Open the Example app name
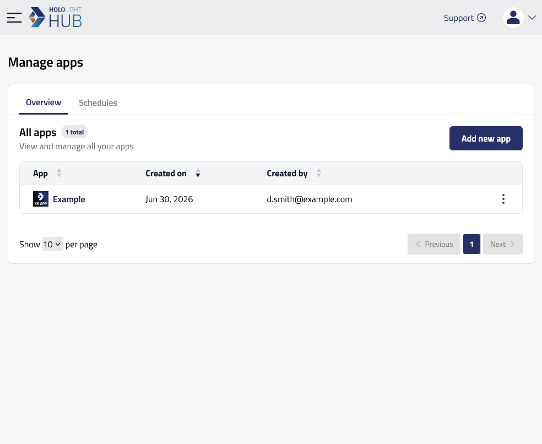 coord(69,199)
